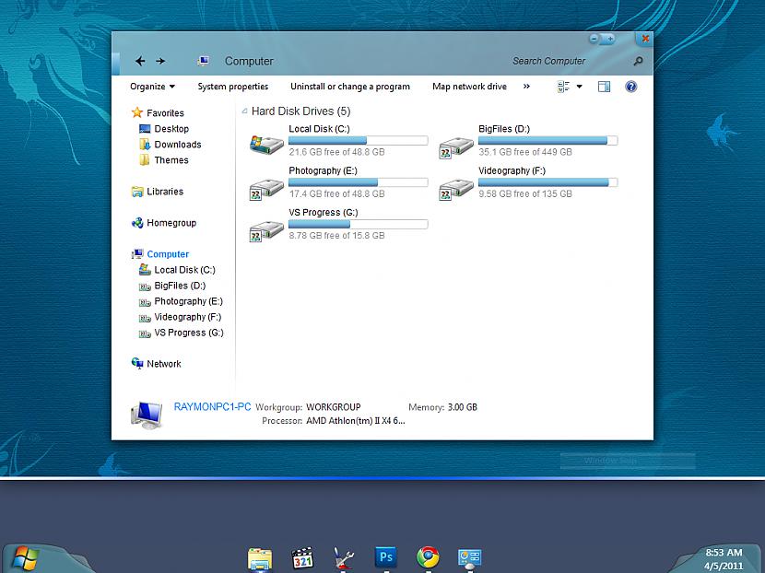
Task: Open Photoshop from taskbar
Action: coord(386,558)
